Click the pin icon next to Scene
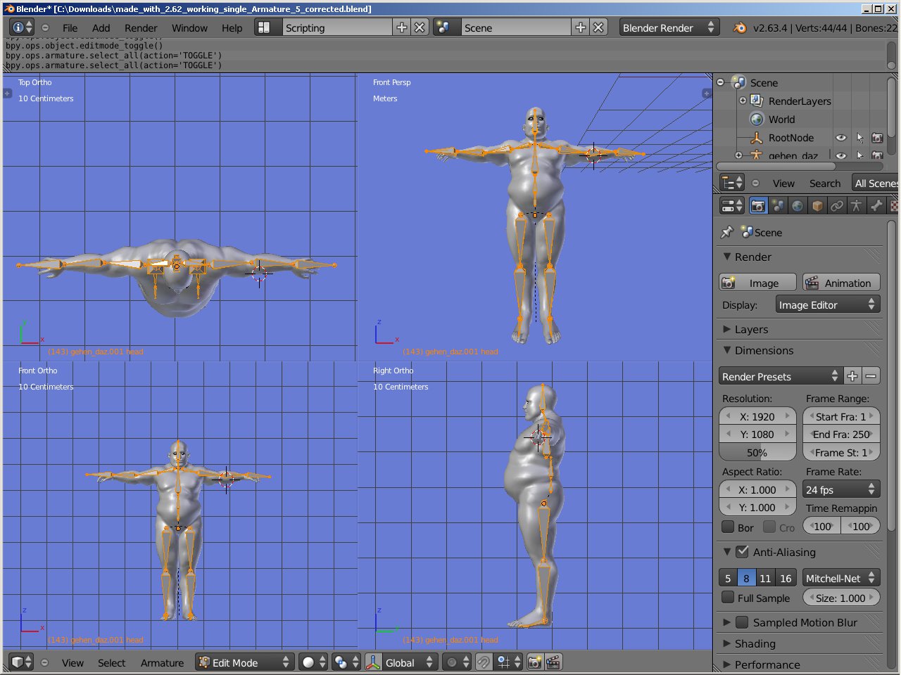Screen dimensions: 901x675 point(727,232)
